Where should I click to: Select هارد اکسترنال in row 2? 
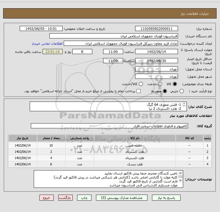pos(135,152)
